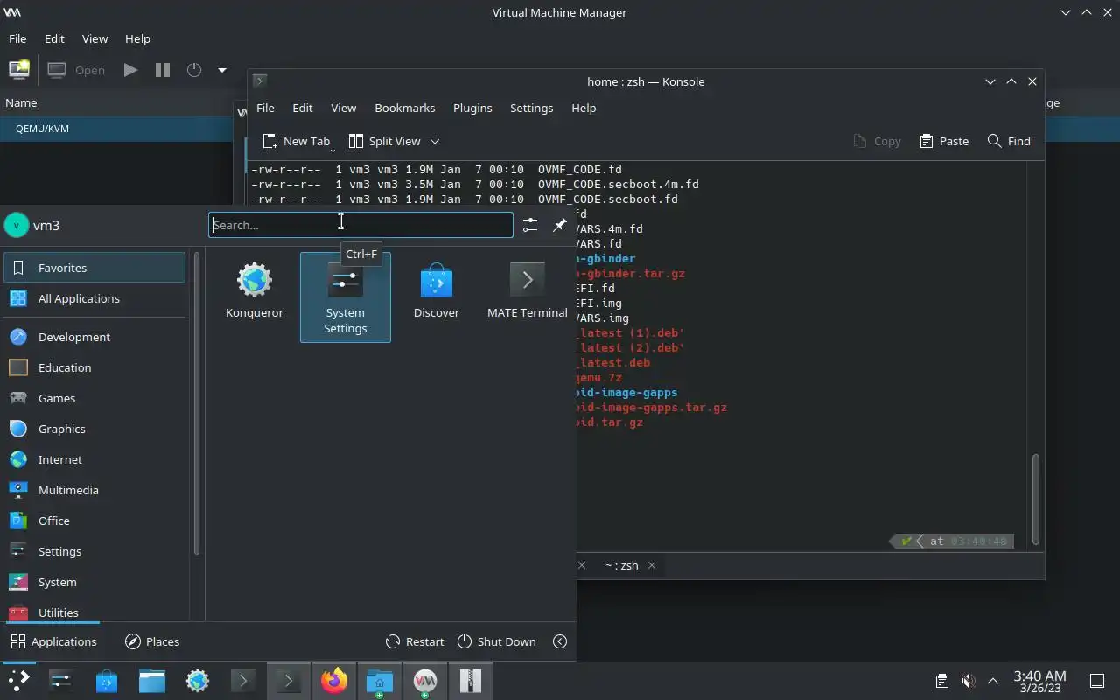Focus the launcher Search field
The width and height of the screenshot is (1120, 700).
click(360, 225)
